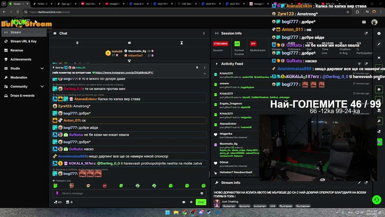Collapse the top gifters leaderboard arrow
This screenshot has height=217, width=385.
pos(129,61)
